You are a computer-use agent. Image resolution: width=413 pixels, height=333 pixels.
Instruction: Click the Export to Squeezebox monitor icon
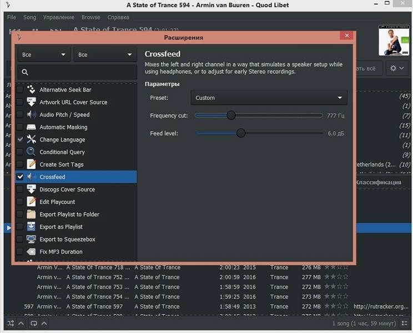(31, 239)
